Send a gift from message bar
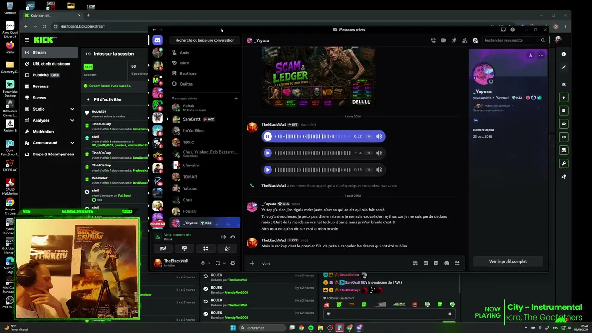The image size is (592, 333). pos(415,263)
